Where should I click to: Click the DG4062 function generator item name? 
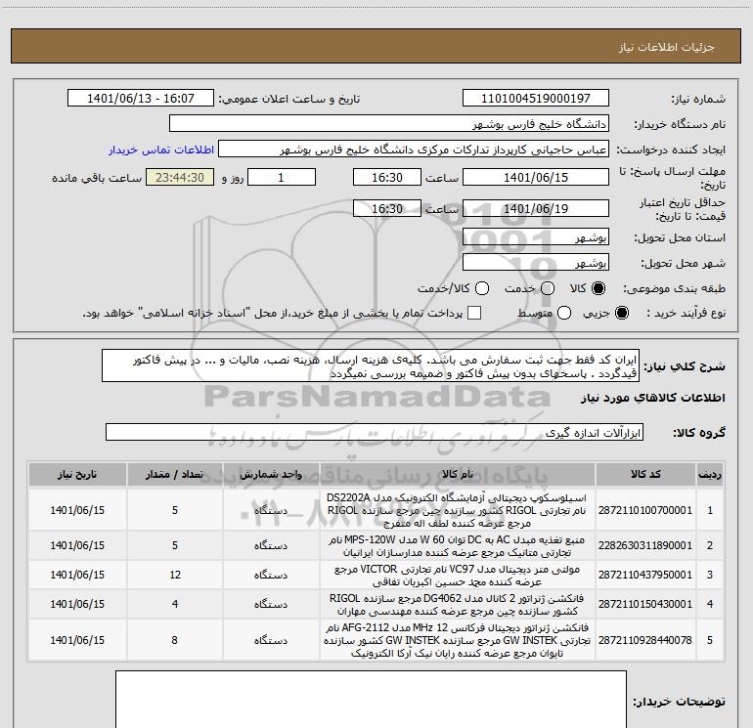(x=458, y=605)
